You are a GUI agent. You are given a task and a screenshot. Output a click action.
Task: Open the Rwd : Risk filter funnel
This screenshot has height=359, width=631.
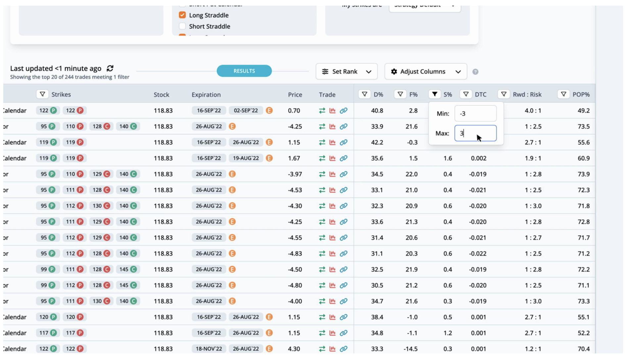(503, 95)
